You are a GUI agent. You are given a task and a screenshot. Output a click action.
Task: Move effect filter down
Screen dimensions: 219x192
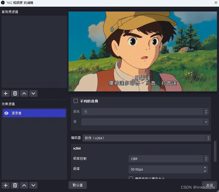click(x=33, y=185)
